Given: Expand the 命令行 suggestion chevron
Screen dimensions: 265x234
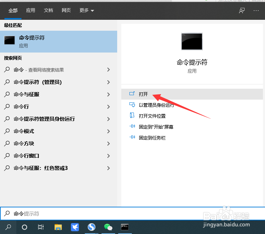Looking at the screenshot, I should tap(109, 107).
